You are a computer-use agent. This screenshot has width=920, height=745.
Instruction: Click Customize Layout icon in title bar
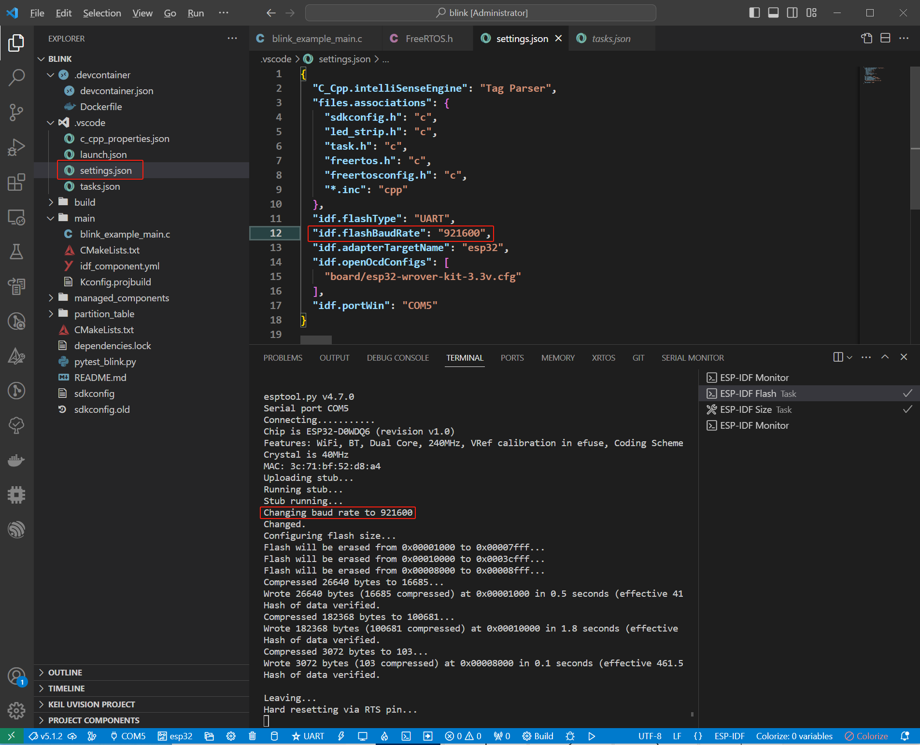click(x=811, y=13)
